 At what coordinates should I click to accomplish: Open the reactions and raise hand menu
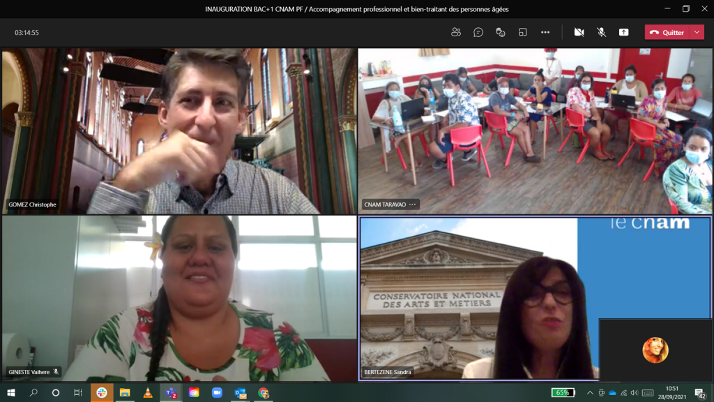pyautogui.click(x=501, y=32)
